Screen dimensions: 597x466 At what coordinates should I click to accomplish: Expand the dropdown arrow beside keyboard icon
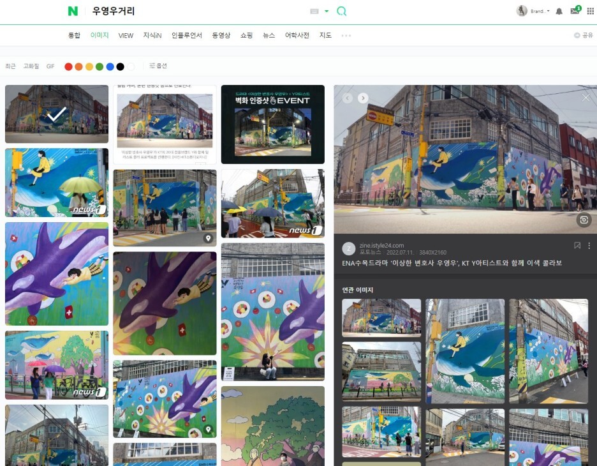click(x=327, y=11)
